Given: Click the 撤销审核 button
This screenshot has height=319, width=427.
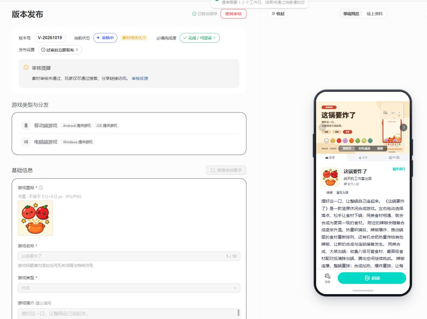Looking at the screenshot, I should [233, 14].
